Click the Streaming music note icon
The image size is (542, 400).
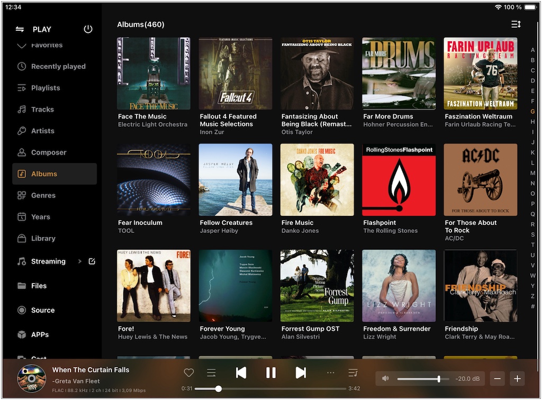(x=21, y=261)
